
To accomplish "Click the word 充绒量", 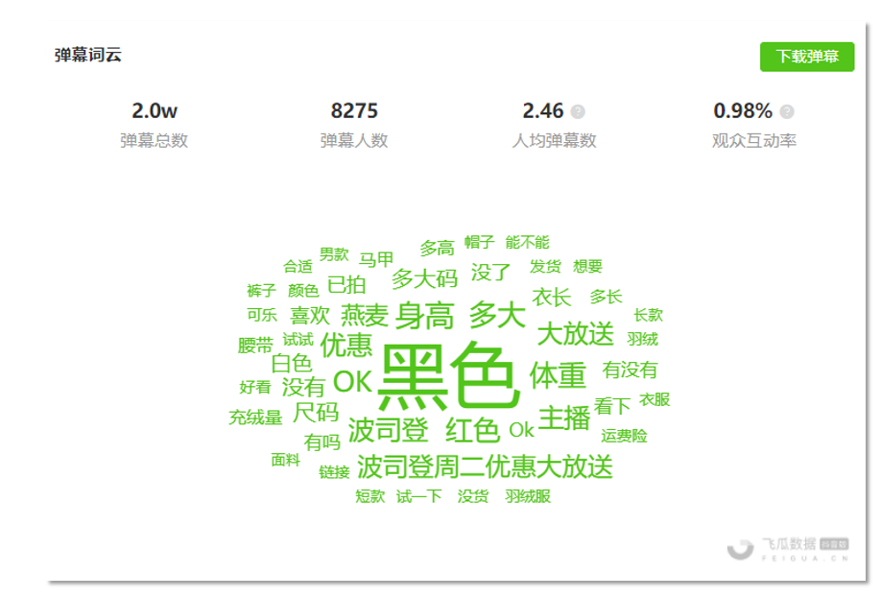I will tap(255, 418).
